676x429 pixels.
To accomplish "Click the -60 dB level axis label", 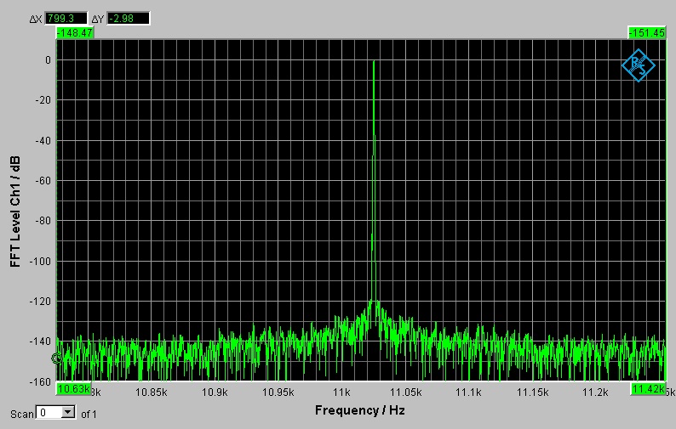I will 42,181.
